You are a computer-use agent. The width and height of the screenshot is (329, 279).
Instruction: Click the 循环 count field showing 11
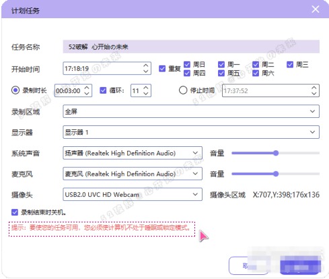pos(141,90)
